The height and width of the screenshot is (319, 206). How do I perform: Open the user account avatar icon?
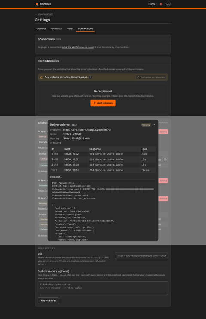tap(168, 4)
